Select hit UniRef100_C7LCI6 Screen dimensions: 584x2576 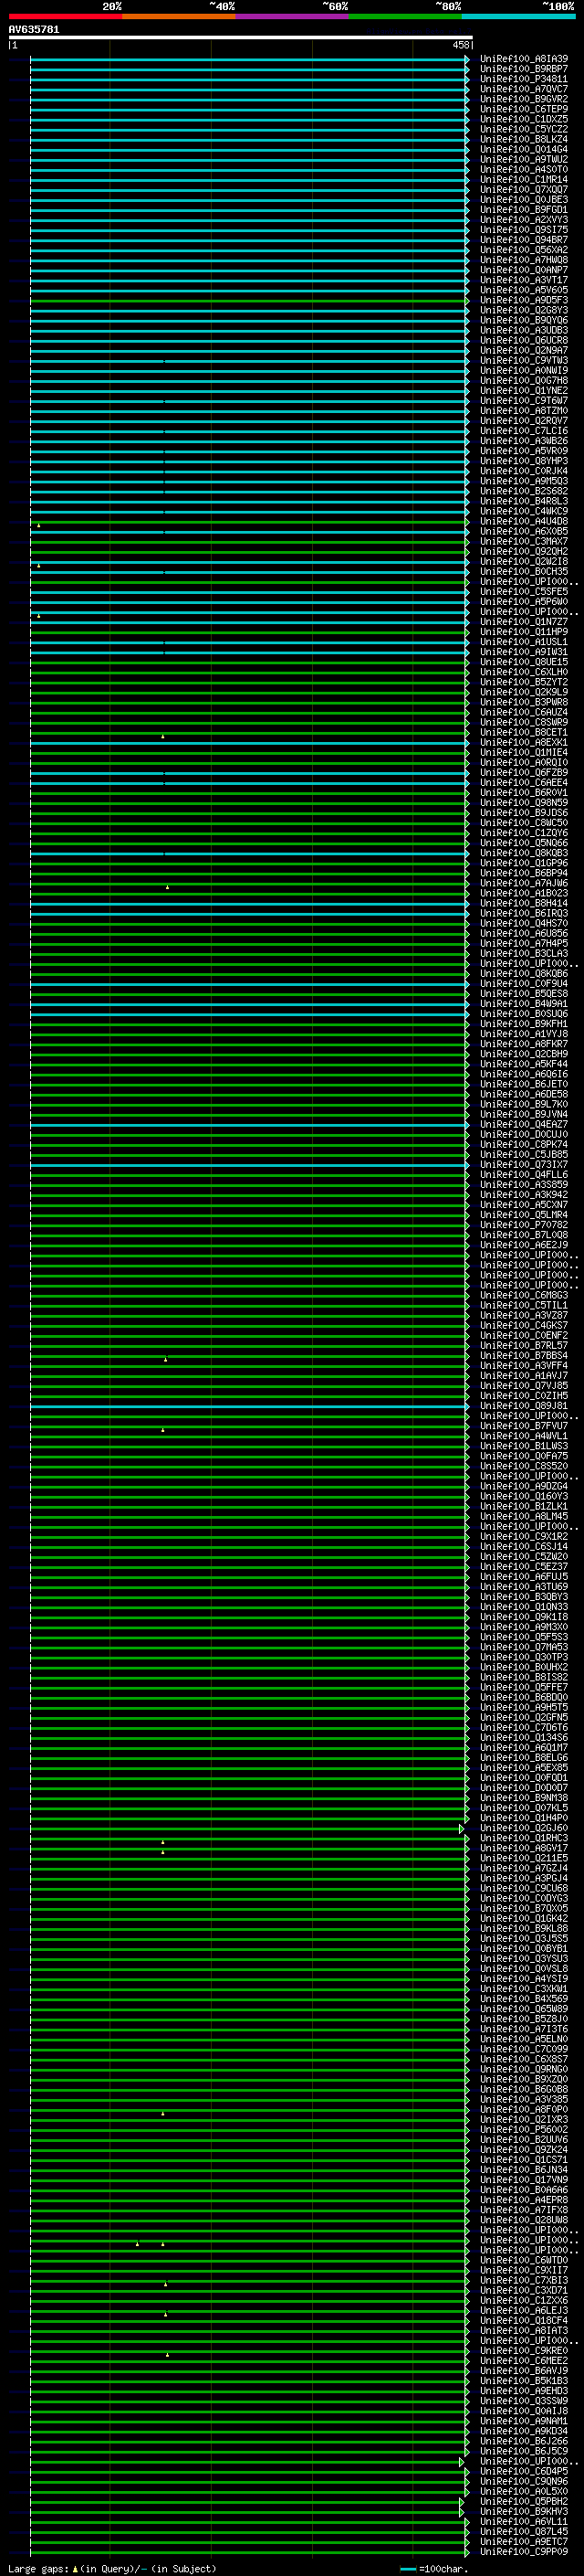click(x=523, y=431)
